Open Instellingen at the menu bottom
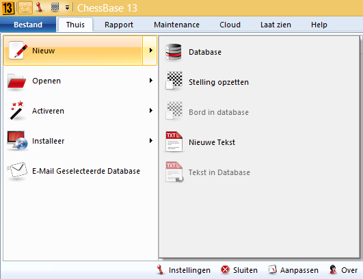 click(x=184, y=270)
